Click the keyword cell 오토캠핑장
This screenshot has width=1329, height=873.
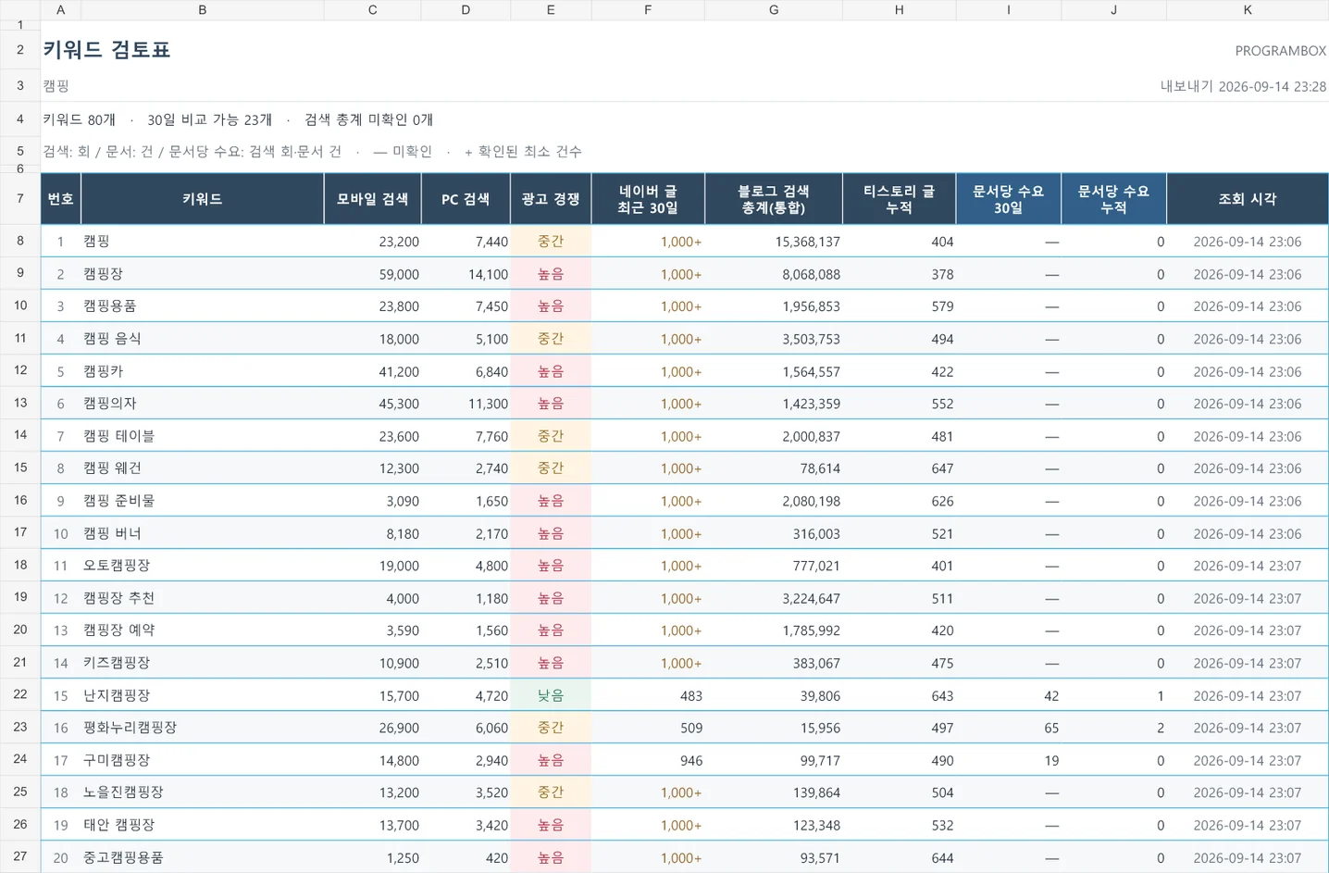coord(203,566)
